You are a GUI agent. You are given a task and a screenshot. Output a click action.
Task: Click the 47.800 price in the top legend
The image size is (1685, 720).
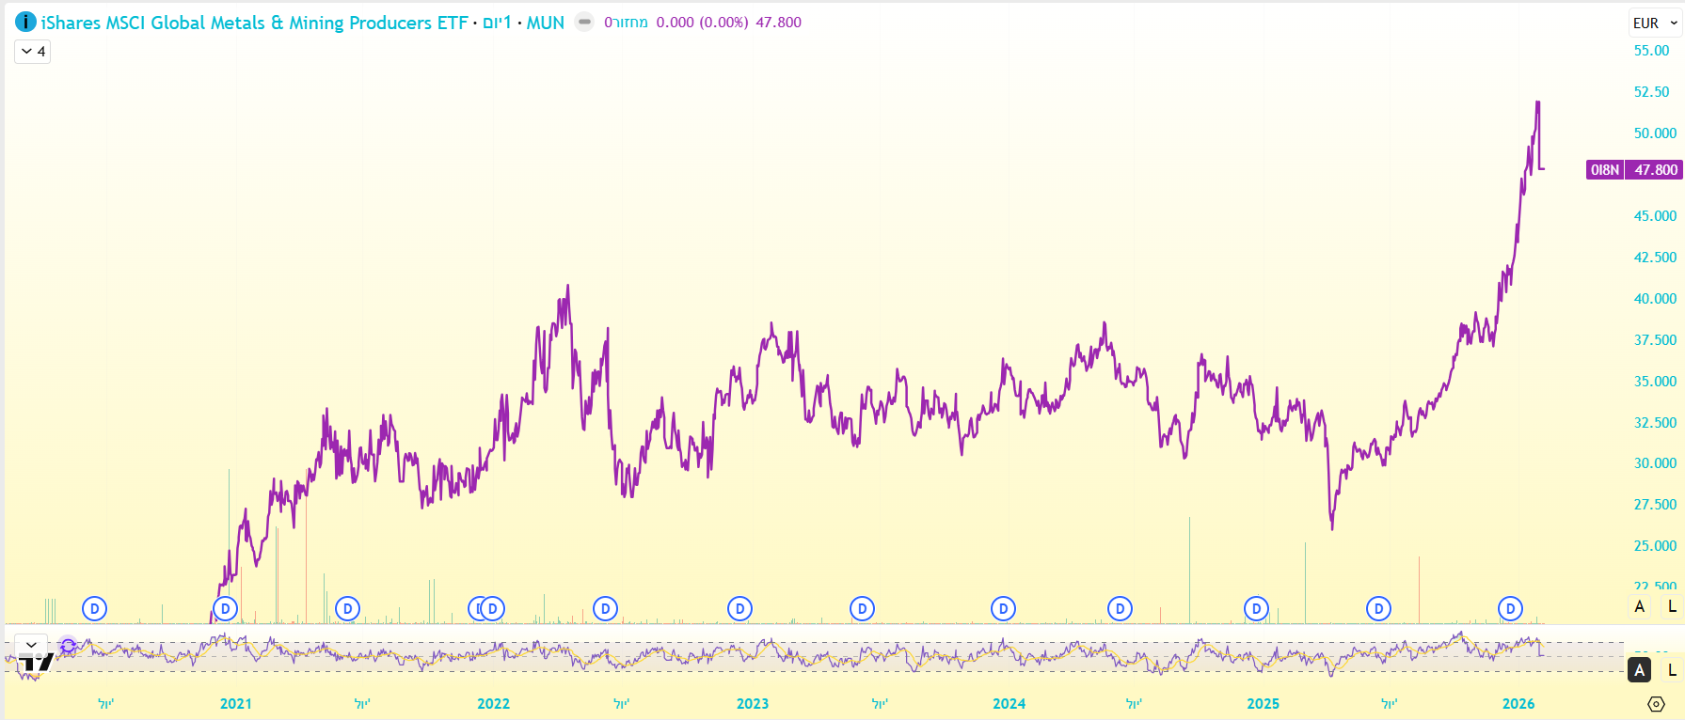(x=779, y=23)
